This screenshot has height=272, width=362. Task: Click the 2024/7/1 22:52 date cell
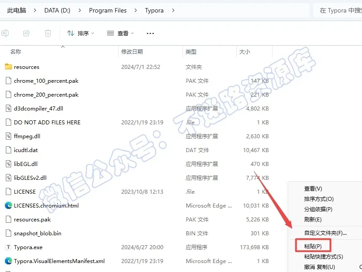141,67
